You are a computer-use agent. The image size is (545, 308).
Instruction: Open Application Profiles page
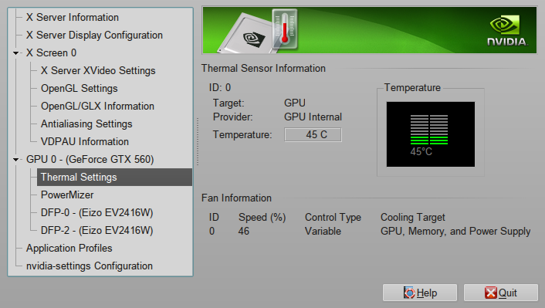point(69,249)
